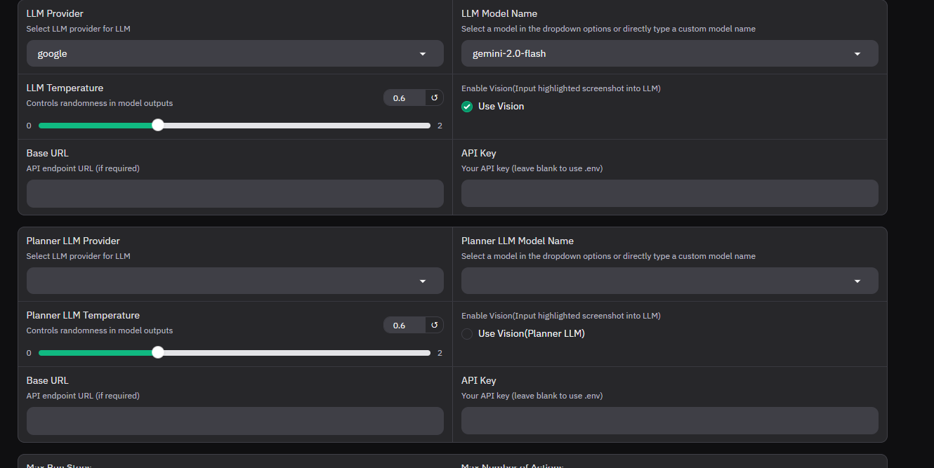Click the Planner API Key input field
Image resolution: width=934 pixels, height=468 pixels.
point(669,421)
